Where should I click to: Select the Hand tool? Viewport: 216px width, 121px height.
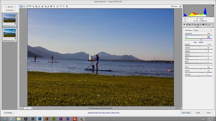coord(24,6)
